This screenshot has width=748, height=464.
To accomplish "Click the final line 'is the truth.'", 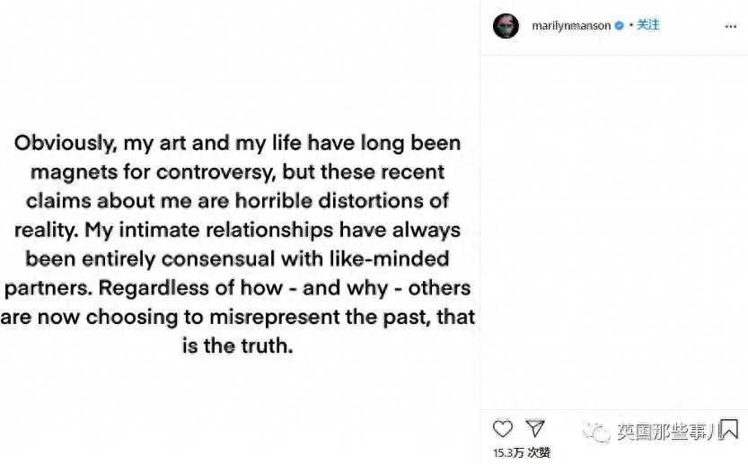I will click(238, 345).
